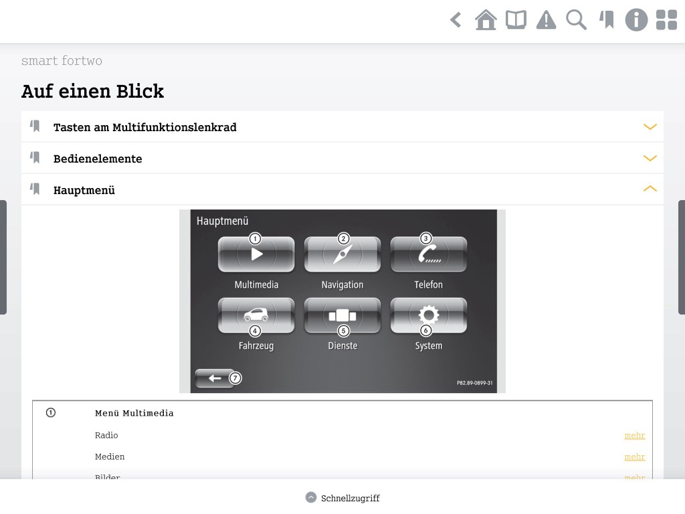This screenshot has width=685, height=514.
Task: Expand Tasten am Multifunktionslenkrad section
Action: (x=650, y=126)
